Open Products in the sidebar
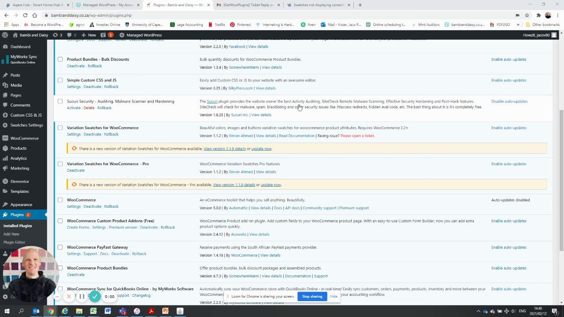The height and width of the screenshot is (317, 564). click(x=19, y=148)
